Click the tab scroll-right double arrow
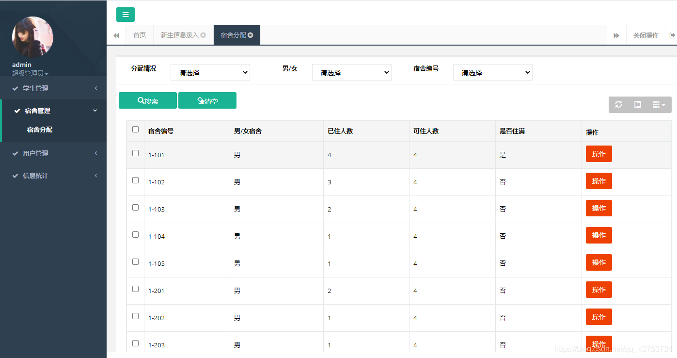 point(616,35)
